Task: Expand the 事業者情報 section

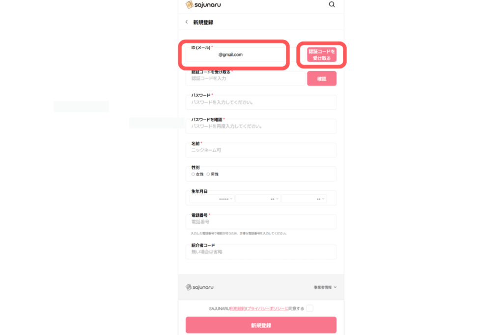Action: 325,287
